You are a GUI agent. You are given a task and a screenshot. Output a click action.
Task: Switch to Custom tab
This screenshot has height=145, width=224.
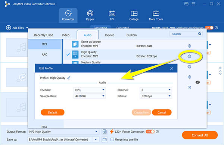(x=131, y=35)
